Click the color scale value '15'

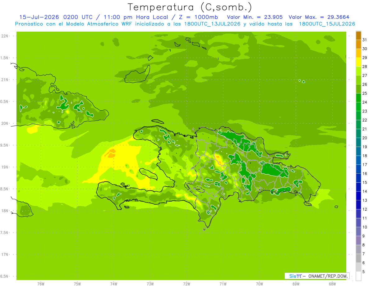365,183
